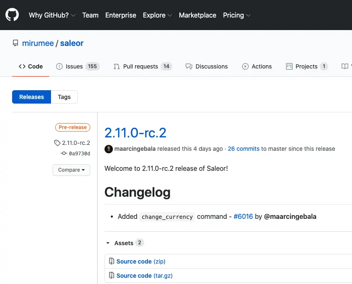Screen dimensions: 352x284
Task: Open the 0a9730d commit hash
Action: point(79,153)
